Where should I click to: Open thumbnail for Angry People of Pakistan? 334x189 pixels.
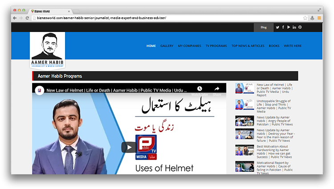pyautogui.click(x=244, y=121)
